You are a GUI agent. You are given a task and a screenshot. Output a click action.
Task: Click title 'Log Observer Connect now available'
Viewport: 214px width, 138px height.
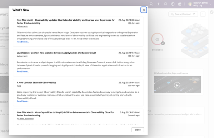56,53
